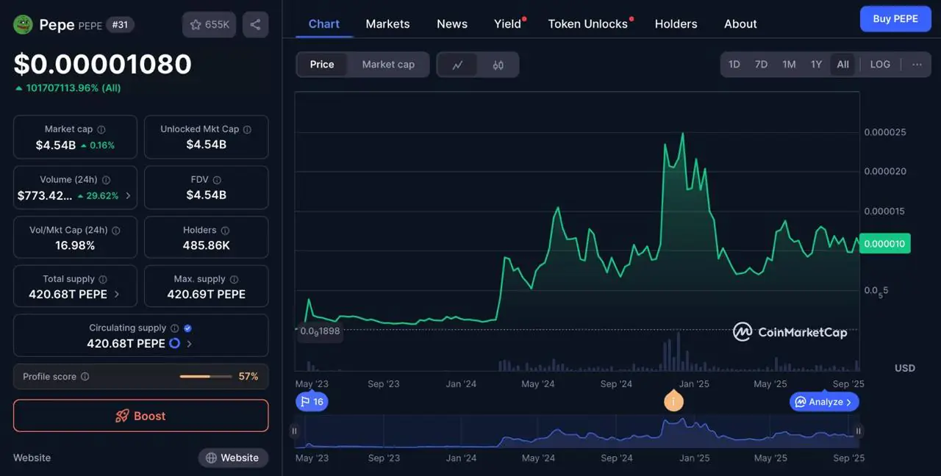Screen dimensions: 941x476
Task: Click the Buy PEPE button
Action: [x=895, y=19]
